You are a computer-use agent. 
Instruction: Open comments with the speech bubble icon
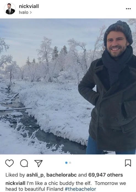(24, 163)
